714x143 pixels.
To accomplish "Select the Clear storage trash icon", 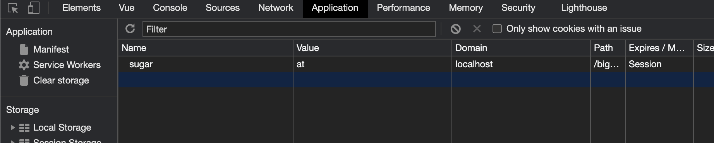I will 24,80.
